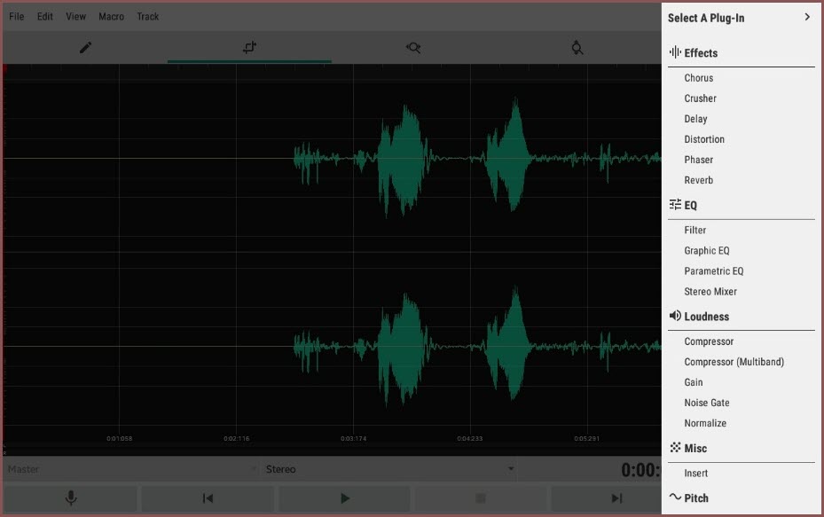Skip to the end of the track

pos(617,498)
